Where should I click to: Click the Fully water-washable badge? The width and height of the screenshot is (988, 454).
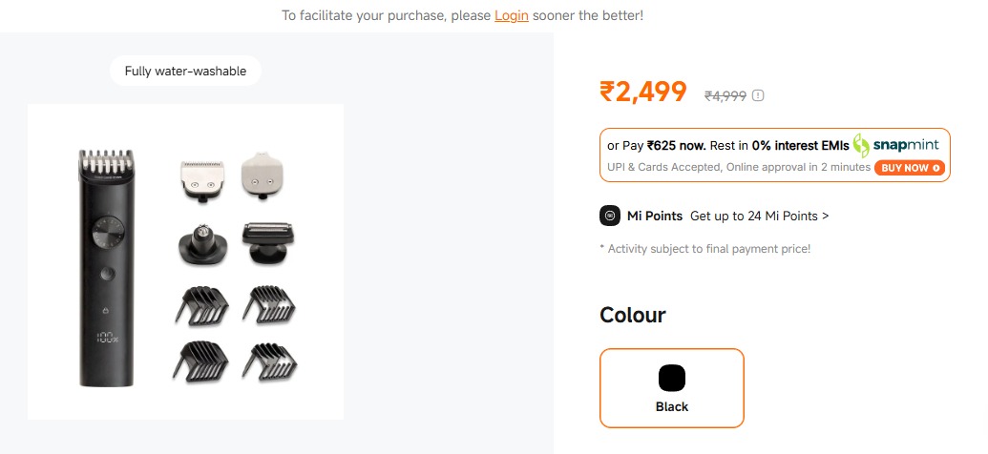click(x=185, y=72)
